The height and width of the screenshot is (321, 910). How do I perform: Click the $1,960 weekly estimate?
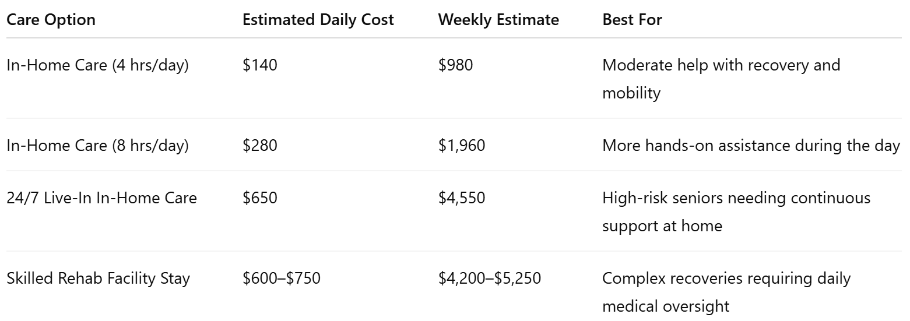tap(462, 145)
